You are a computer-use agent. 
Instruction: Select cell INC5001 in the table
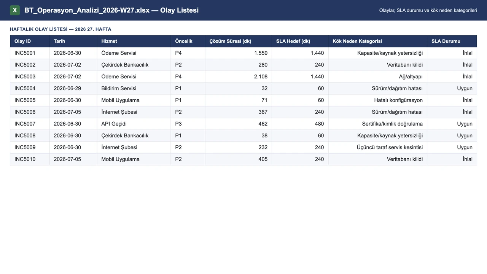coord(30,53)
